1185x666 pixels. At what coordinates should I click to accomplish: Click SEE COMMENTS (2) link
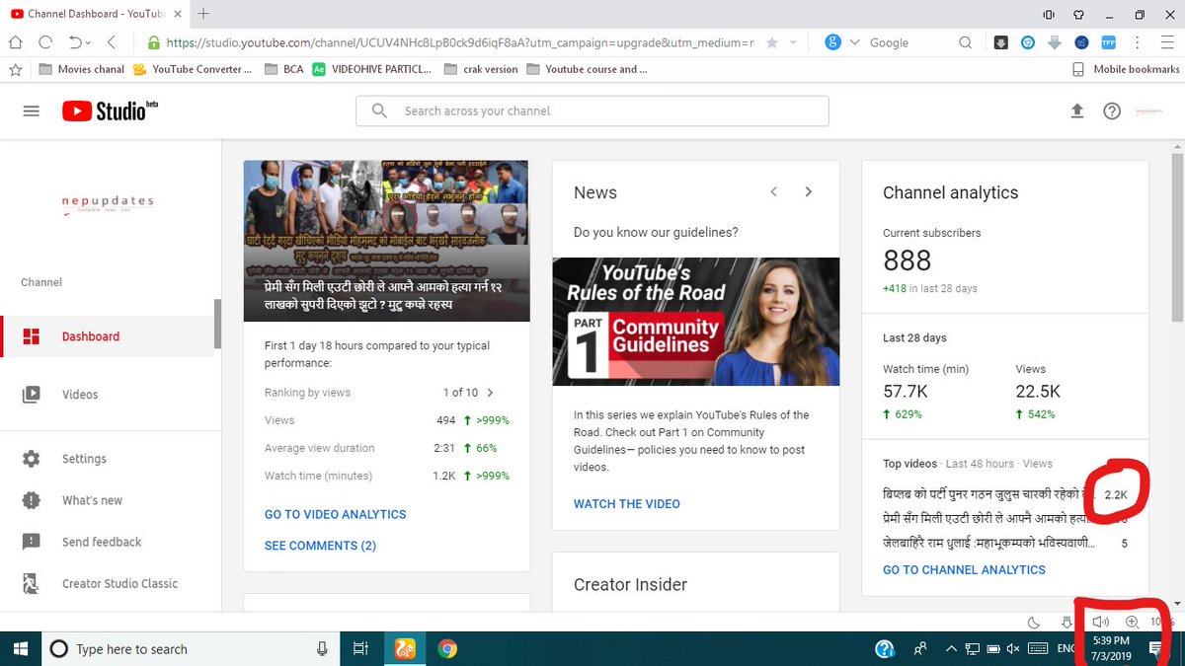point(320,546)
